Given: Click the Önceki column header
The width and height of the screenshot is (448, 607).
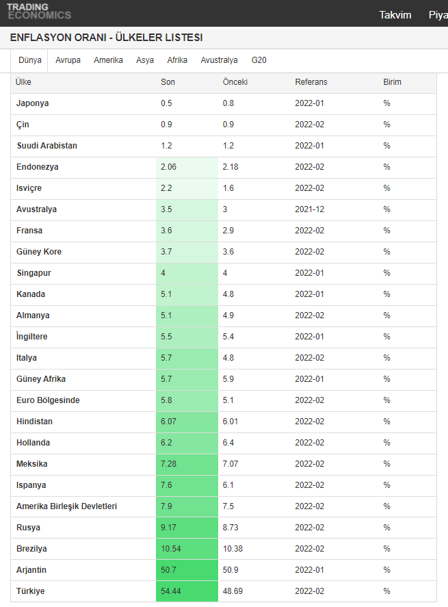Looking at the screenshot, I should 235,82.
